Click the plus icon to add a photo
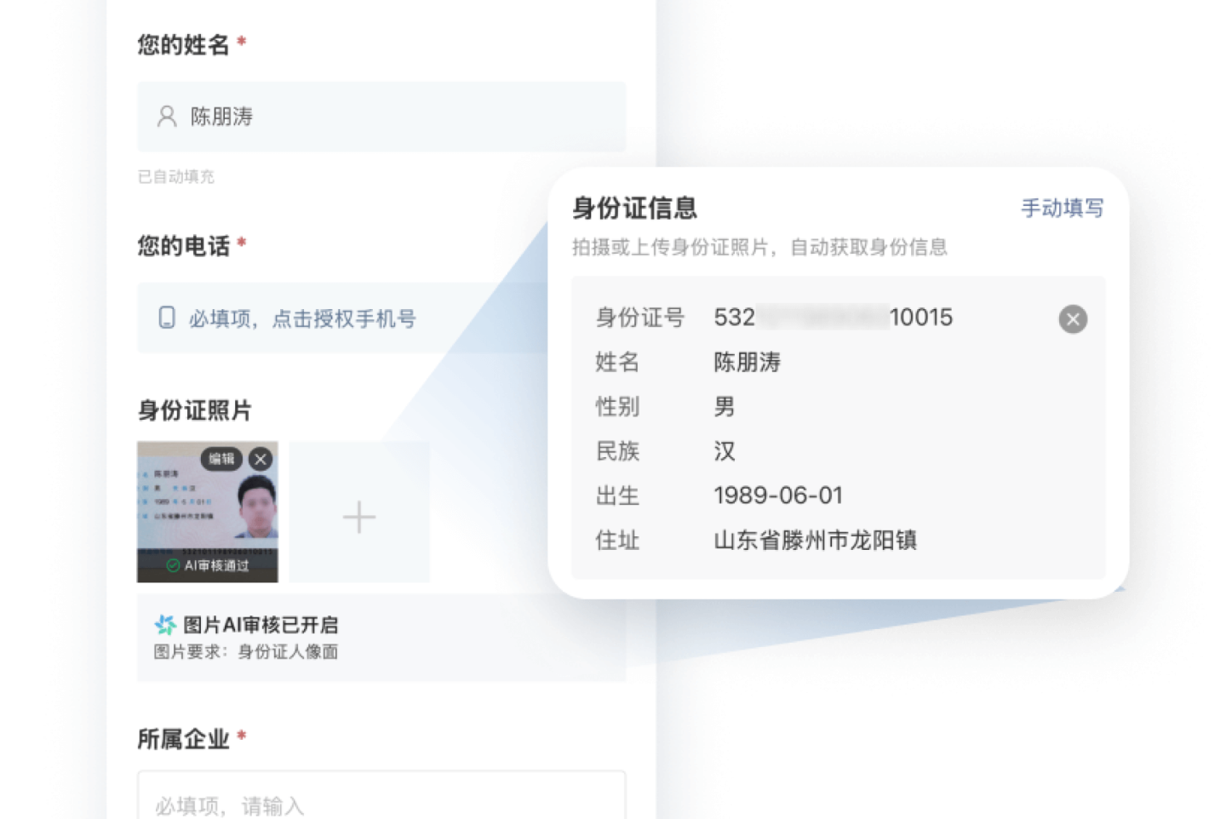The height and width of the screenshot is (819, 1226). [x=359, y=517]
